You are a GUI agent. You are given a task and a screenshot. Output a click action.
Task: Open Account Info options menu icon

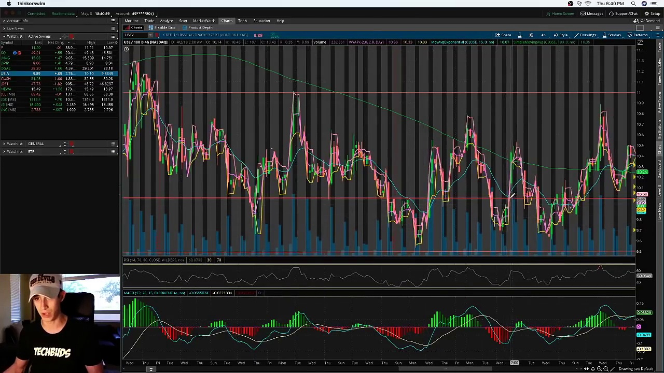pyautogui.click(x=113, y=21)
